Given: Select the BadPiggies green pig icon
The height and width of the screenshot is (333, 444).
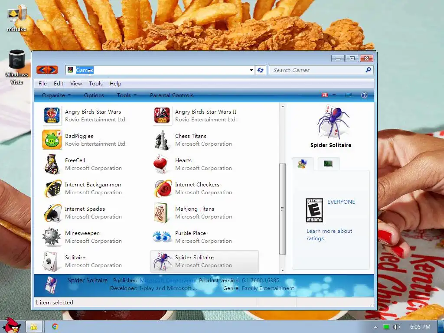Looking at the screenshot, I should (52, 140).
